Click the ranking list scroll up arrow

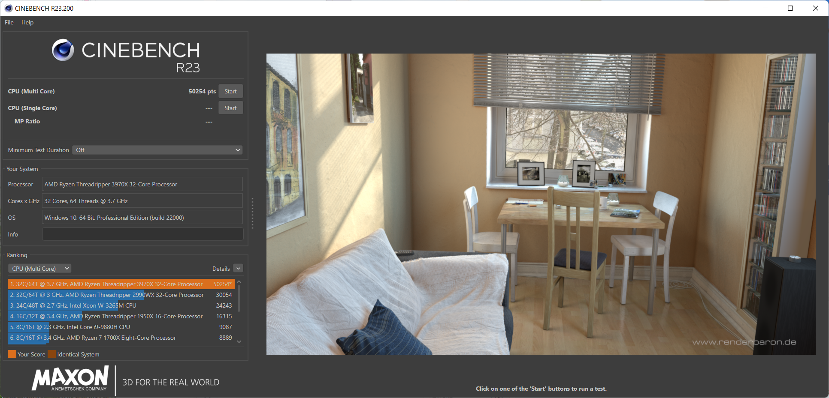(x=239, y=281)
